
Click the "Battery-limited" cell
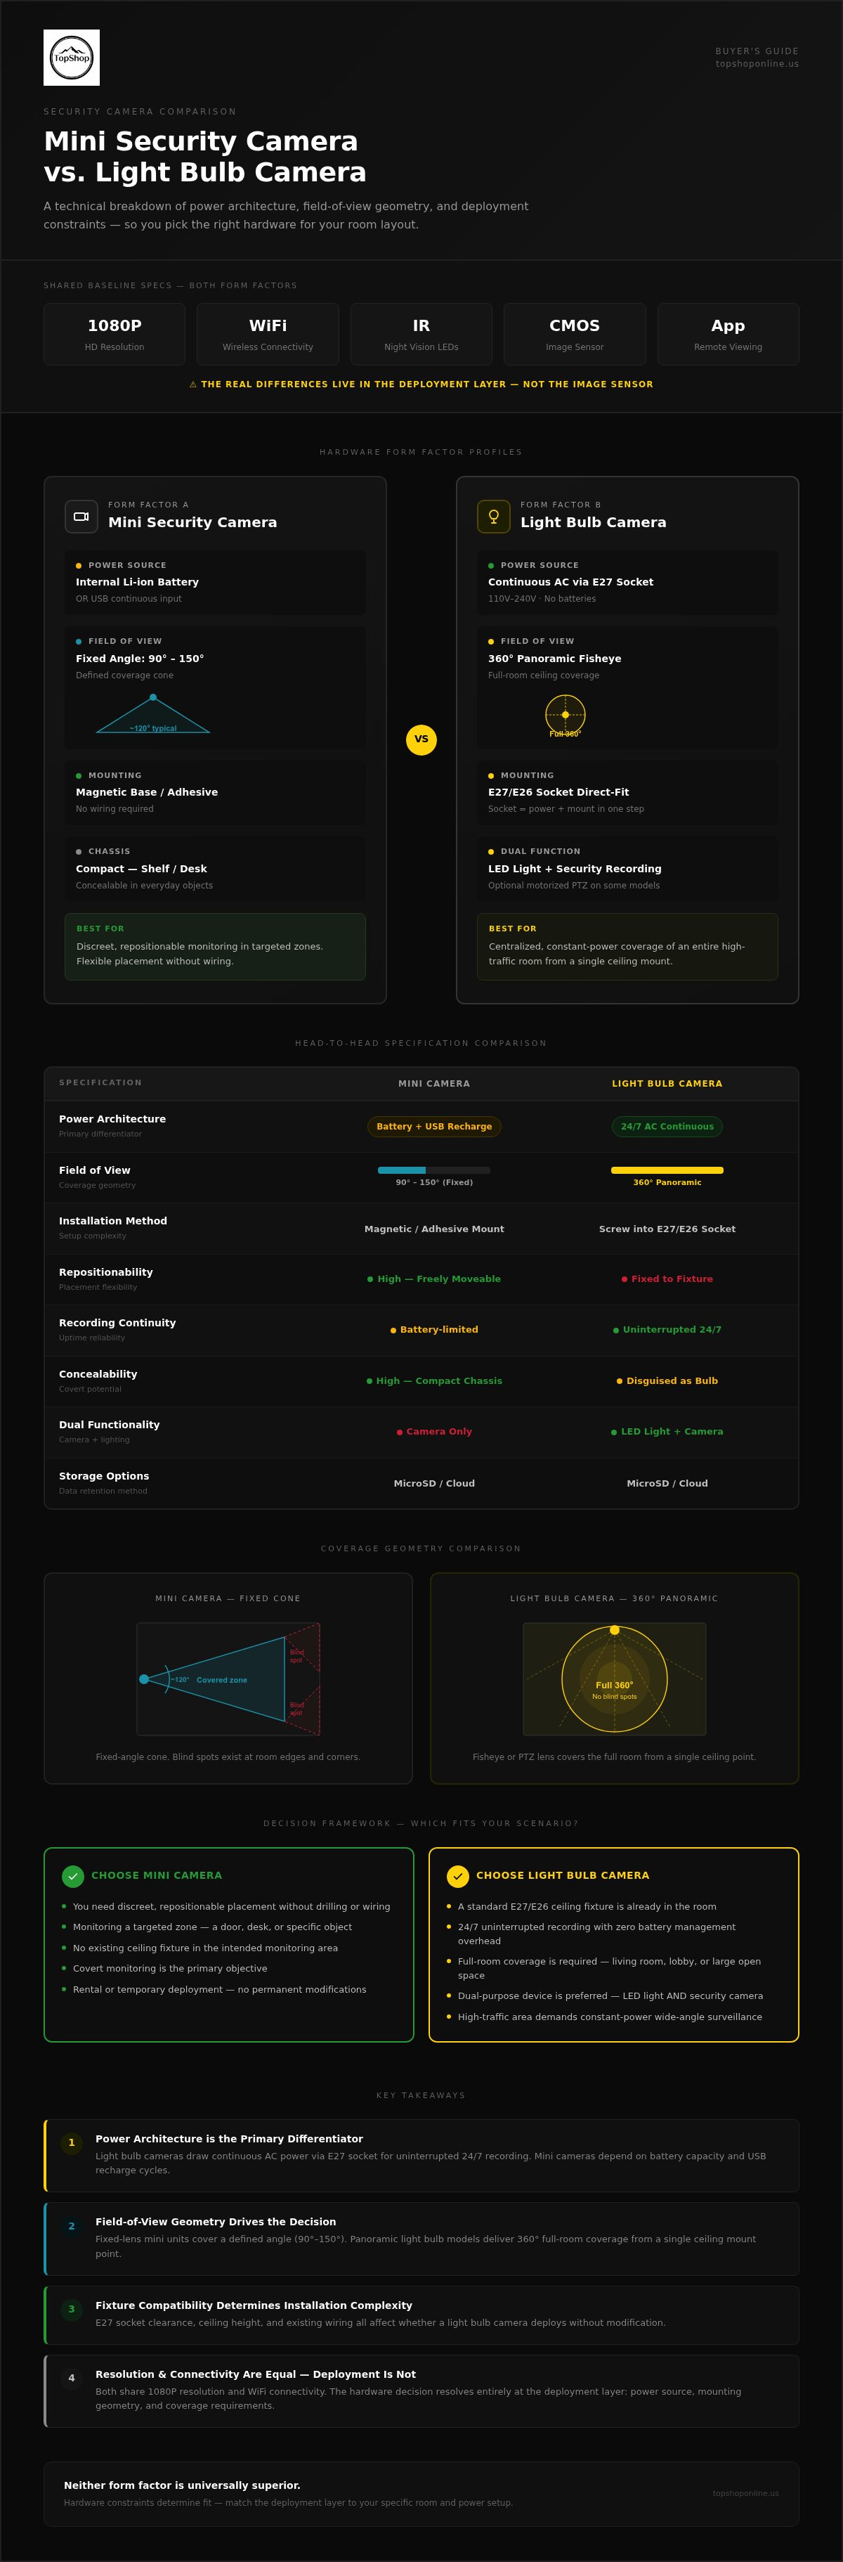[x=434, y=1330]
